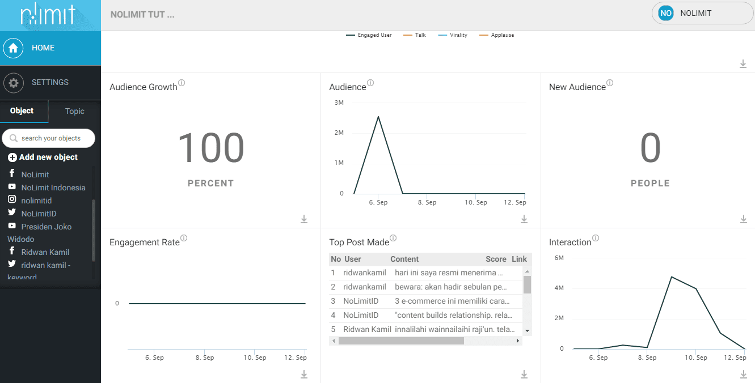Download the New Audience widget
The image size is (755, 383).
744,219
